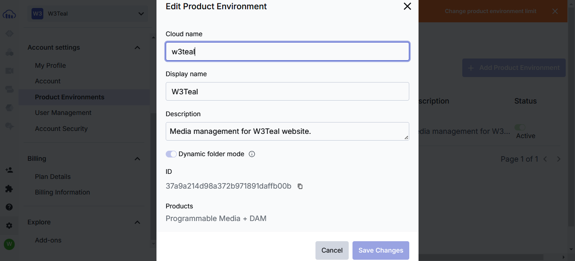Click the Page 1 of 1 text
The image size is (575, 261).
tap(519, 159)
